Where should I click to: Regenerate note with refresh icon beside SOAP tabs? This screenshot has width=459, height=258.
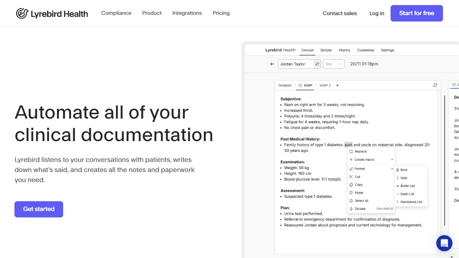coord(435,85)
